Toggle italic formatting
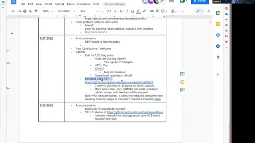 (127, 11)
